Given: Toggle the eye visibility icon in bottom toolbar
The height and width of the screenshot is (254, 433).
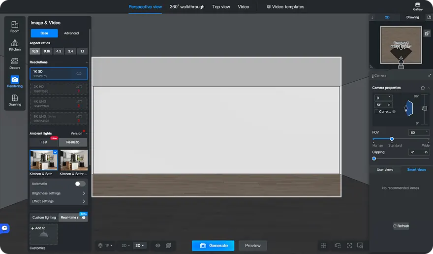Looking at the screenshot, I should (x=158, y=245).
